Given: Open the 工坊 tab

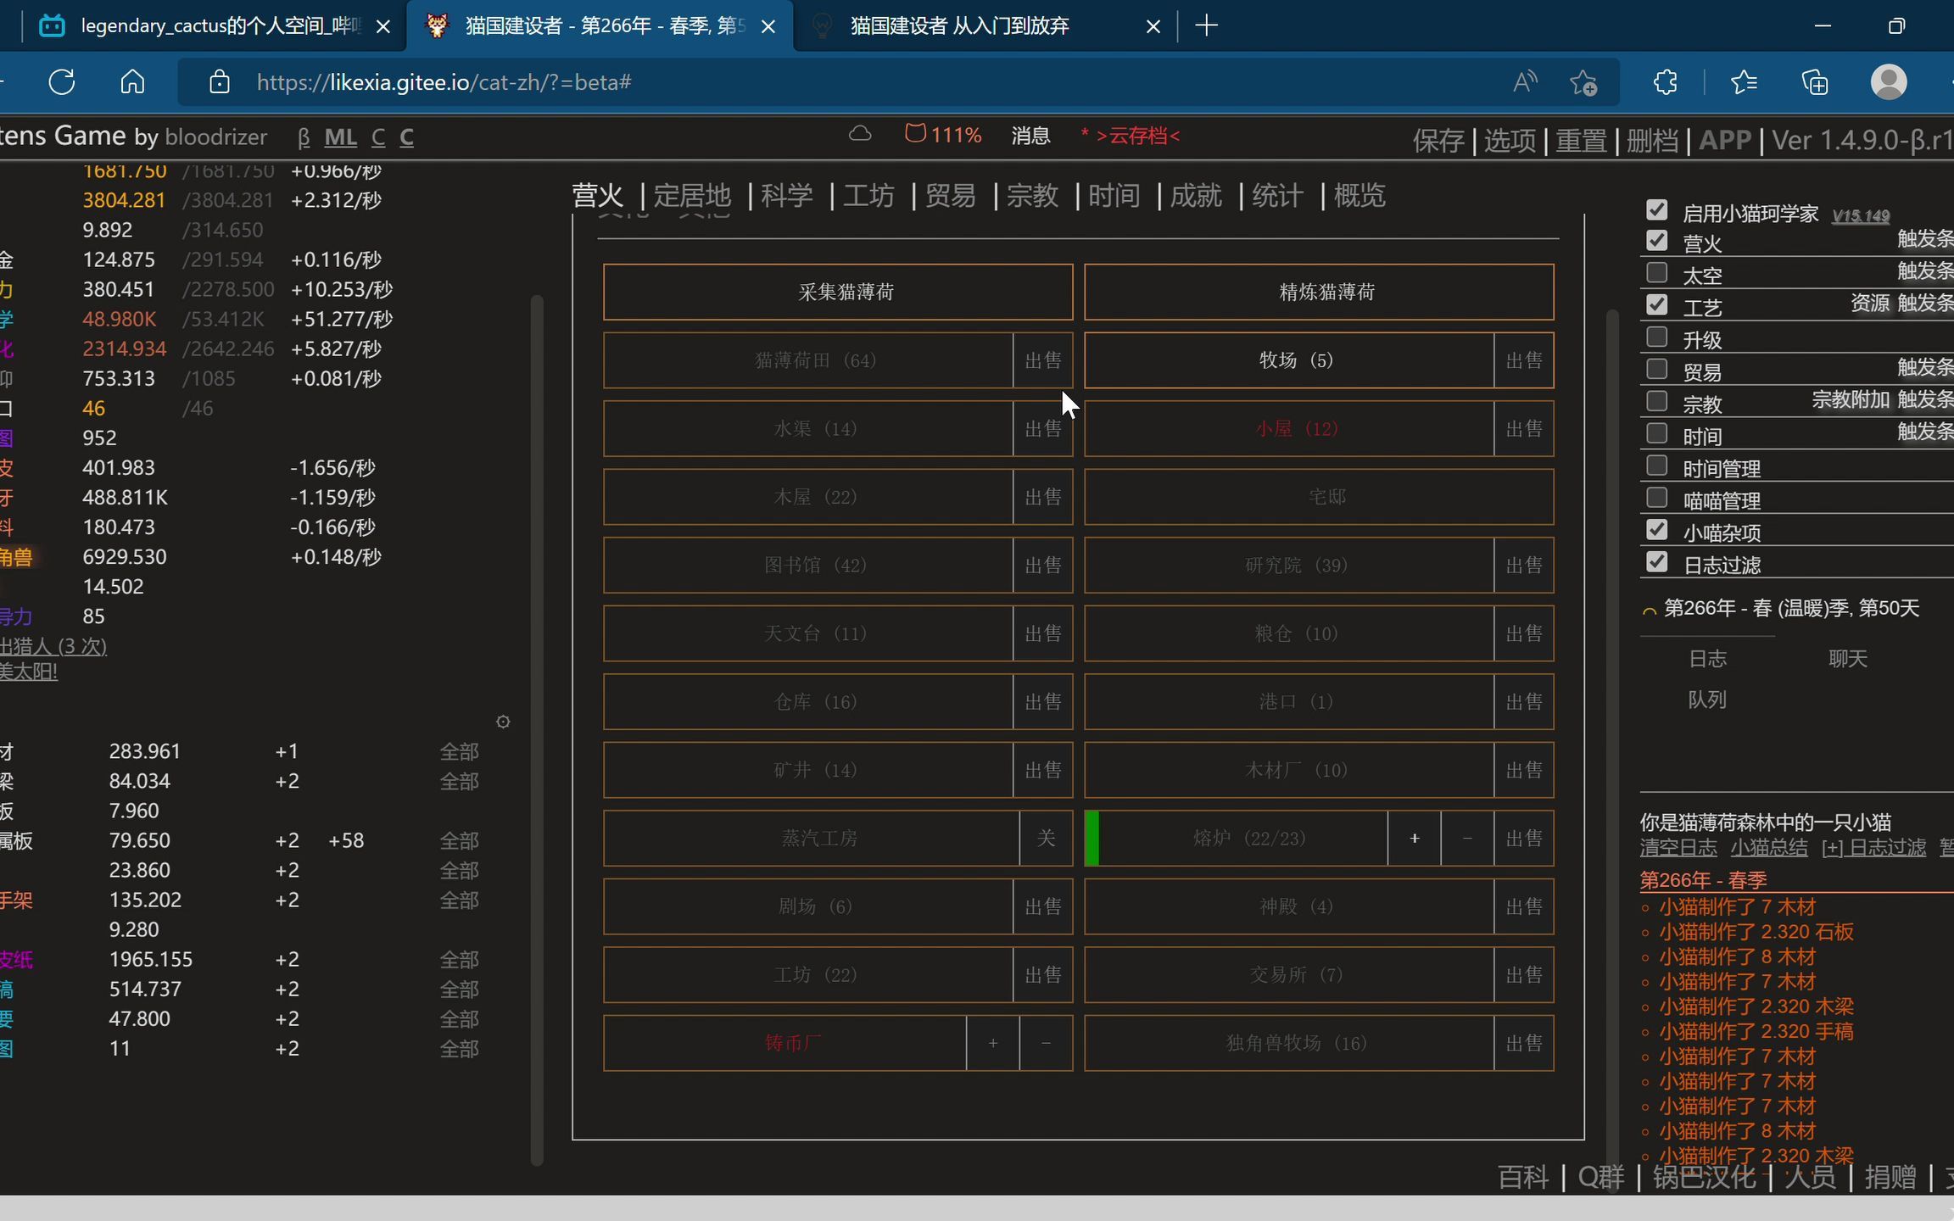Looking at the screenshot, I should point(868,196).
